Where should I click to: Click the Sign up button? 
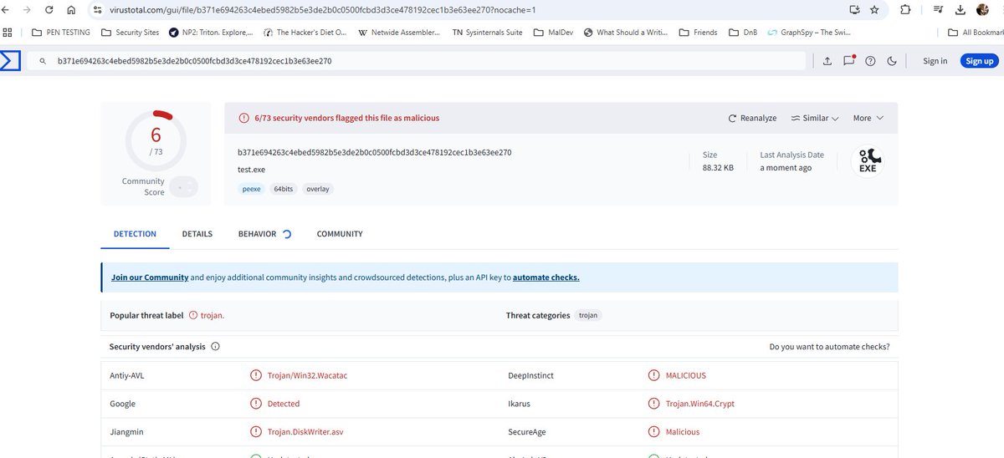[979, 61]
